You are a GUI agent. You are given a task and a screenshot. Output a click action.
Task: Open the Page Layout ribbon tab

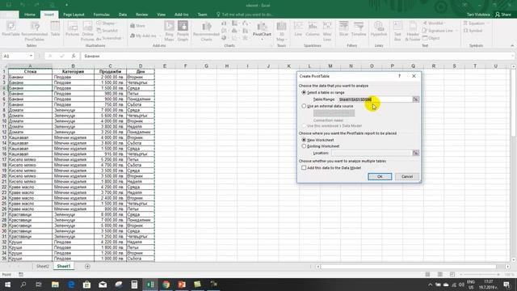point(74,15)
